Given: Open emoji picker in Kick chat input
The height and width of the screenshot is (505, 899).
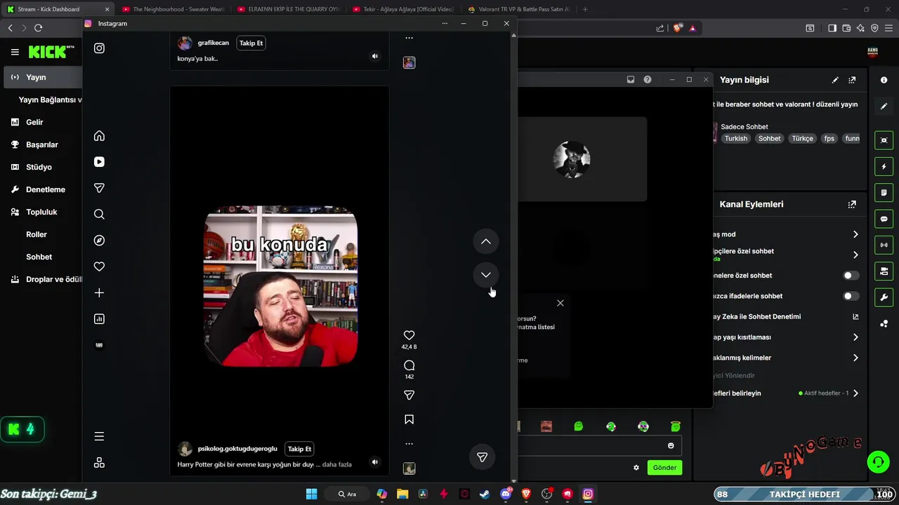Looking at the screenshot, I should 671,446.
